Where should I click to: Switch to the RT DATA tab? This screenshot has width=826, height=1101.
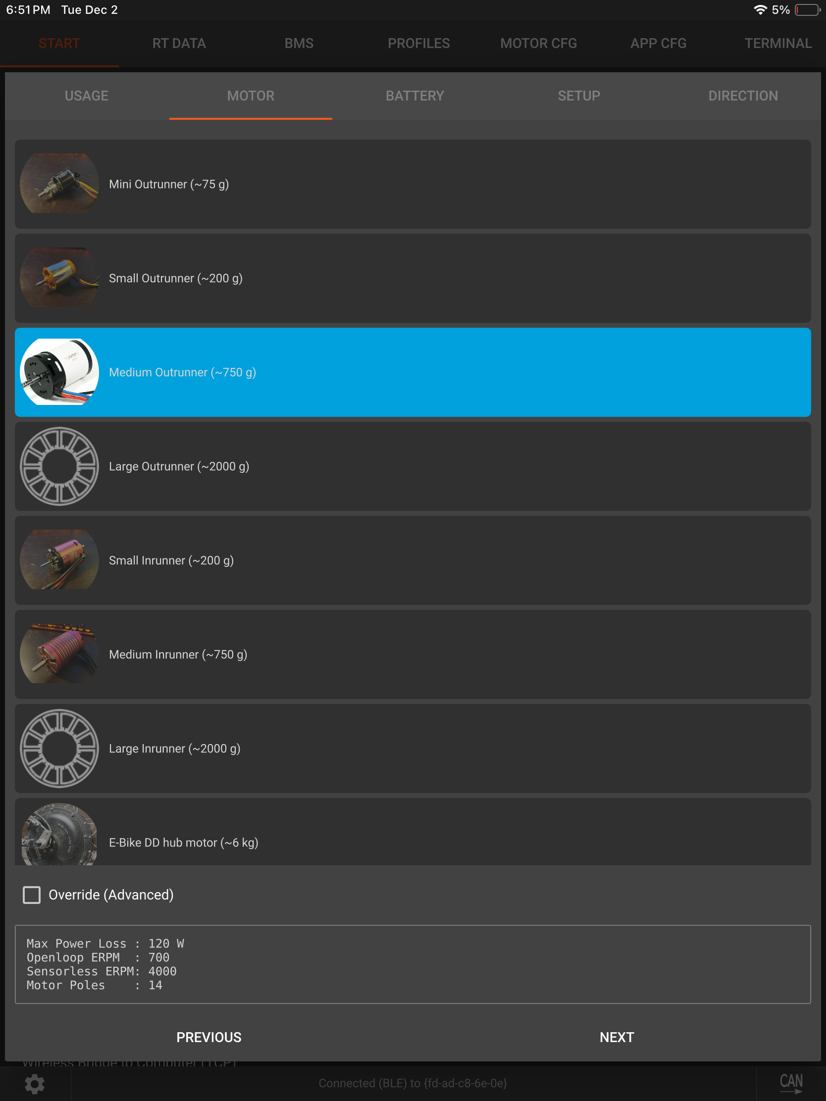[x=179, y=43]
